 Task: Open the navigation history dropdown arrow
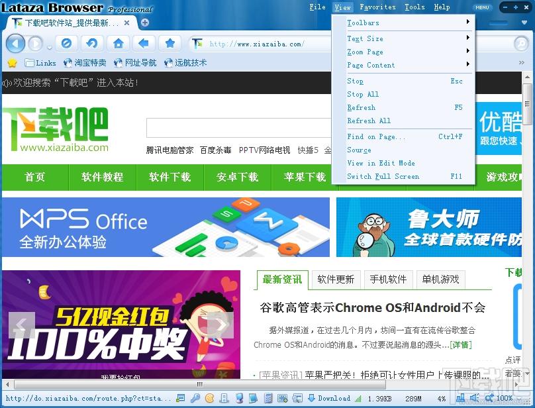pos(49,48)
